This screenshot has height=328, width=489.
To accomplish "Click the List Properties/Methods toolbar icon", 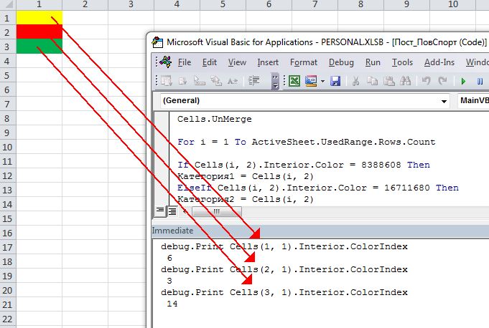I will click(167, 81).
